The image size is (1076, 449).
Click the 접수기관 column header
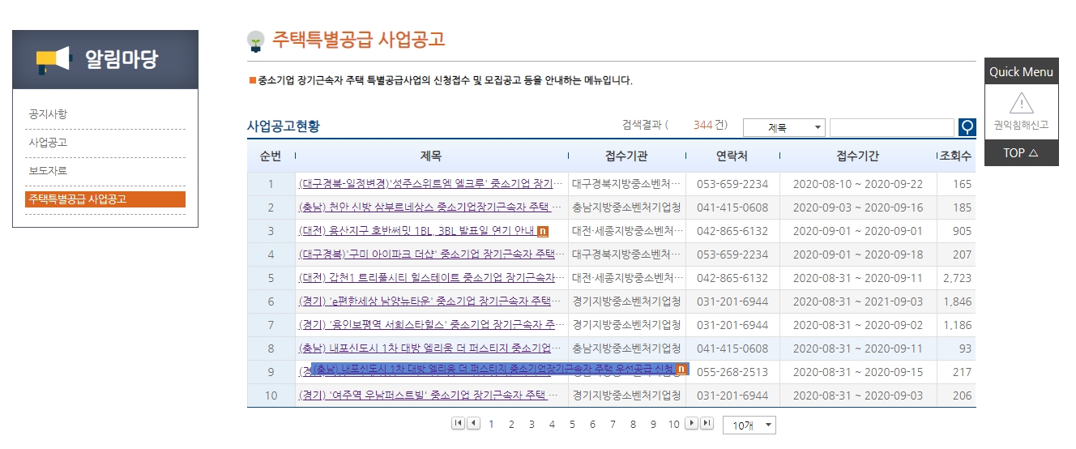(x=626, y=156)
